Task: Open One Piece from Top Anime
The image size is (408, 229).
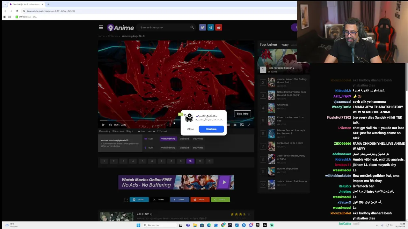Action: tap(283, 105)
